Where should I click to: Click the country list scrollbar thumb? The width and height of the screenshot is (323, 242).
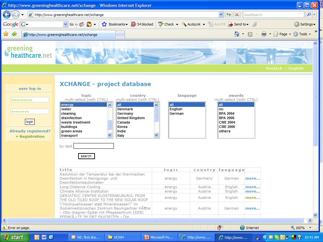click(156, 114)
